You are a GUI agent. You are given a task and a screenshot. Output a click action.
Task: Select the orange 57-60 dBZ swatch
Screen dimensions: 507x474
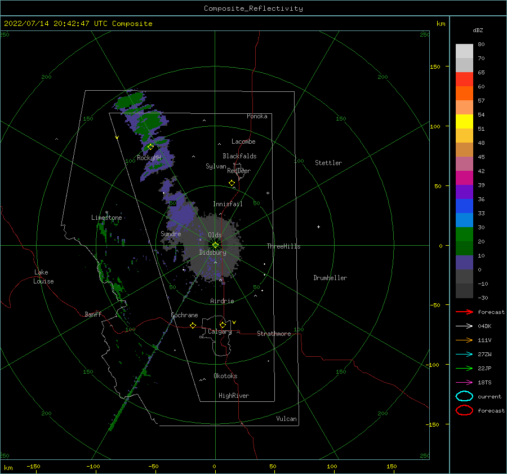point(464,93)
